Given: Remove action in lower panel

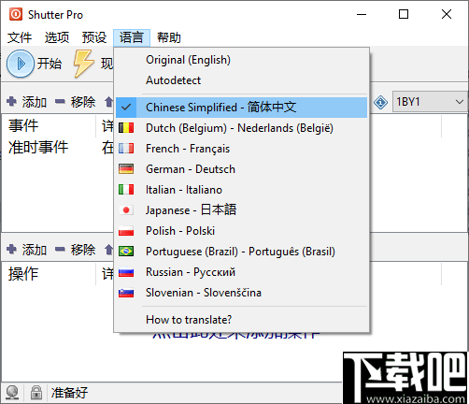Looking at the screenshot, I should pos(75,250).
